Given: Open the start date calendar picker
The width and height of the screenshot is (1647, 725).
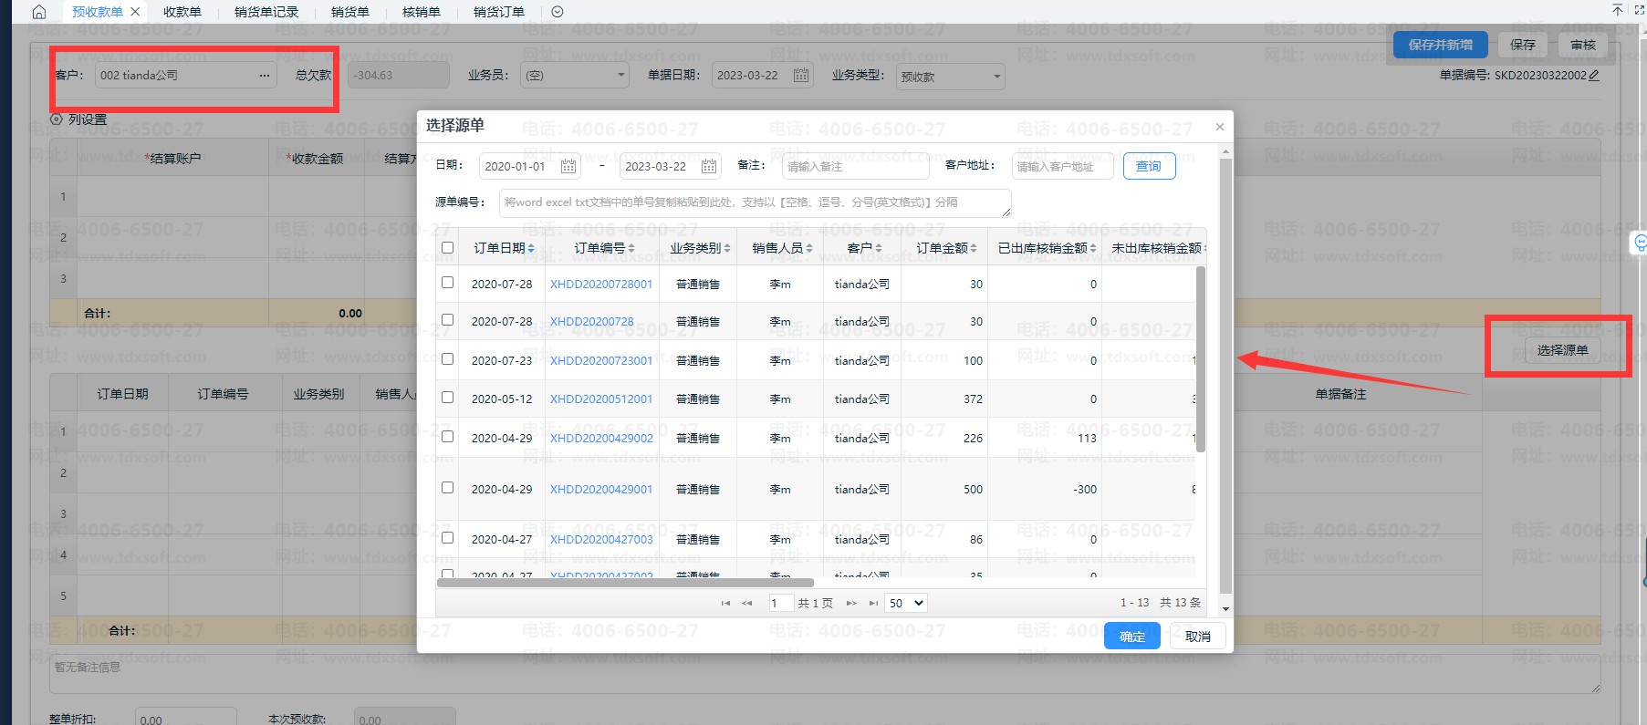Looking at the screenshot, I should [x=568, y=166].
